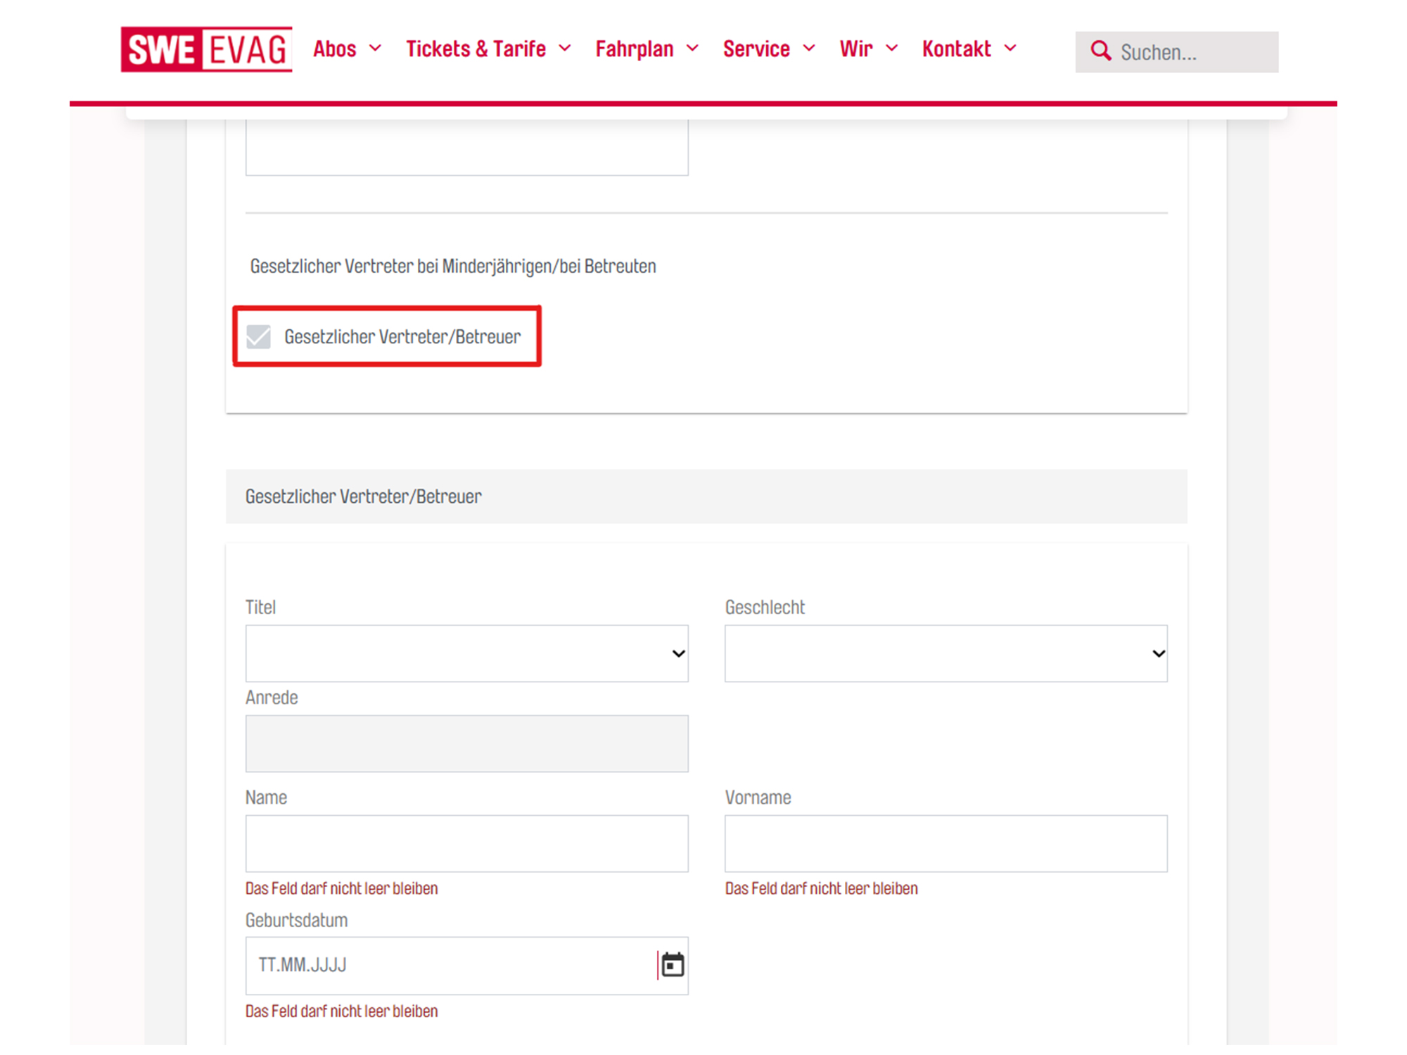The width and height of the screenshot is (1407, 1055).
Task: Click the Suchen search field
Action: 1196,51
